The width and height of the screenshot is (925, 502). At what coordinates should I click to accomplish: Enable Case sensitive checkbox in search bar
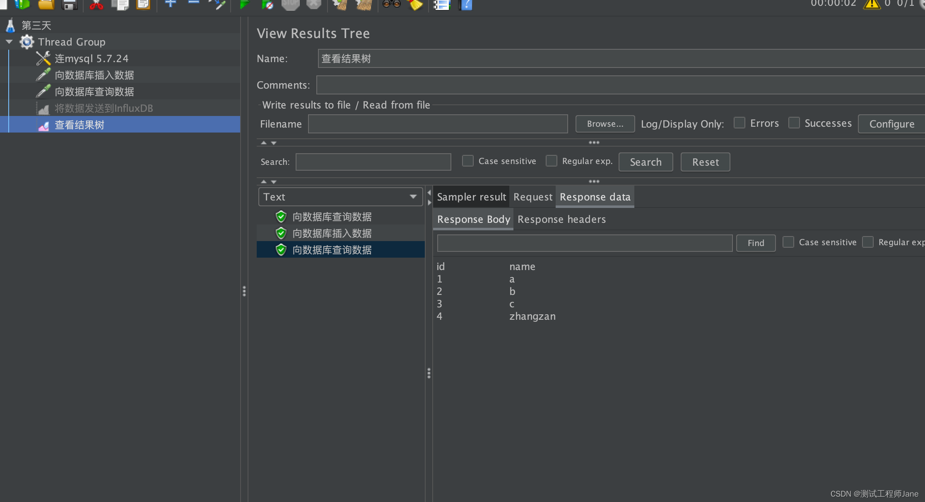coord(468,162)
